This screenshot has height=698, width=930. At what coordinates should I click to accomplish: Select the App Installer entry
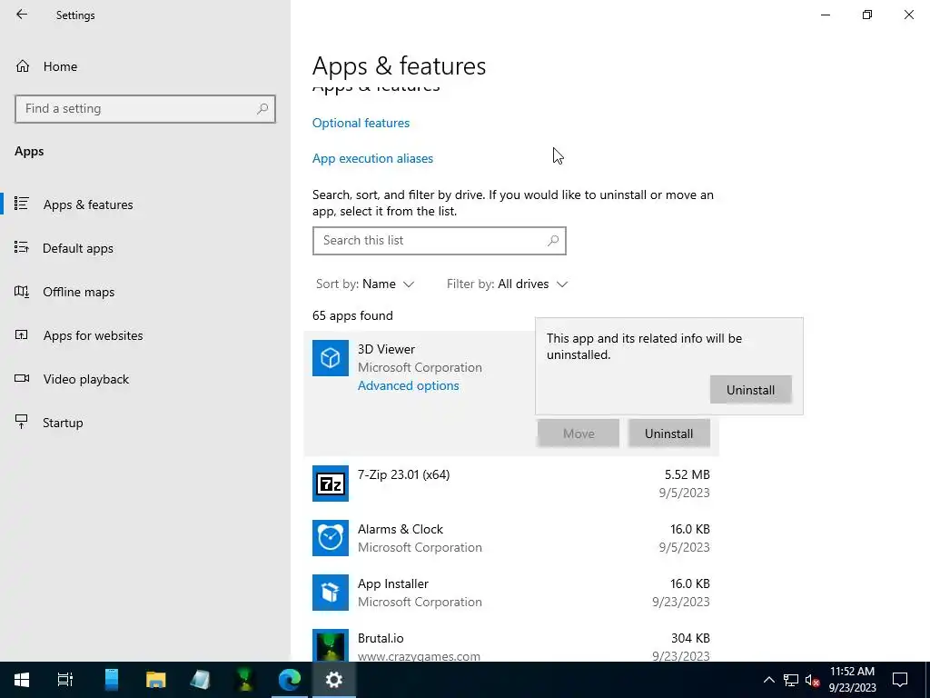(510, 593)
